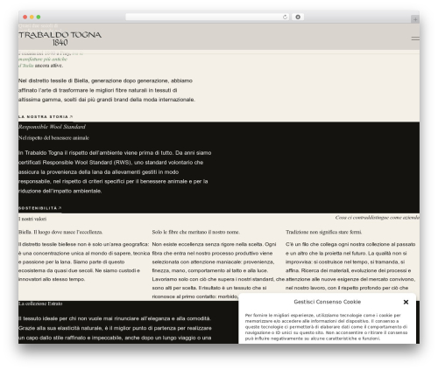
Task: Click the paragraph starting 'In Trabaldo Togna il rispetto'
Action: 115,171
